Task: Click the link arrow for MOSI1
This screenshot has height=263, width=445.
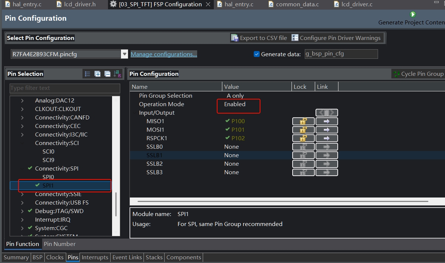Action: pos(326,130)
